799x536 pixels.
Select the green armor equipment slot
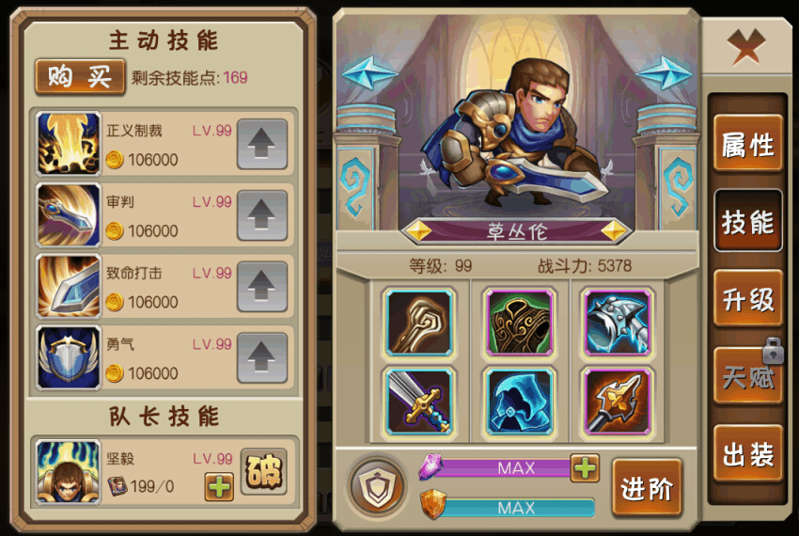pos(519,322)
